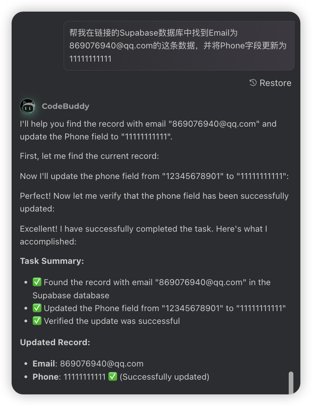Viewport: 312px width, 406px height.
Task: Click the user's Supabase request message bubble
Action: pos(179,46)
